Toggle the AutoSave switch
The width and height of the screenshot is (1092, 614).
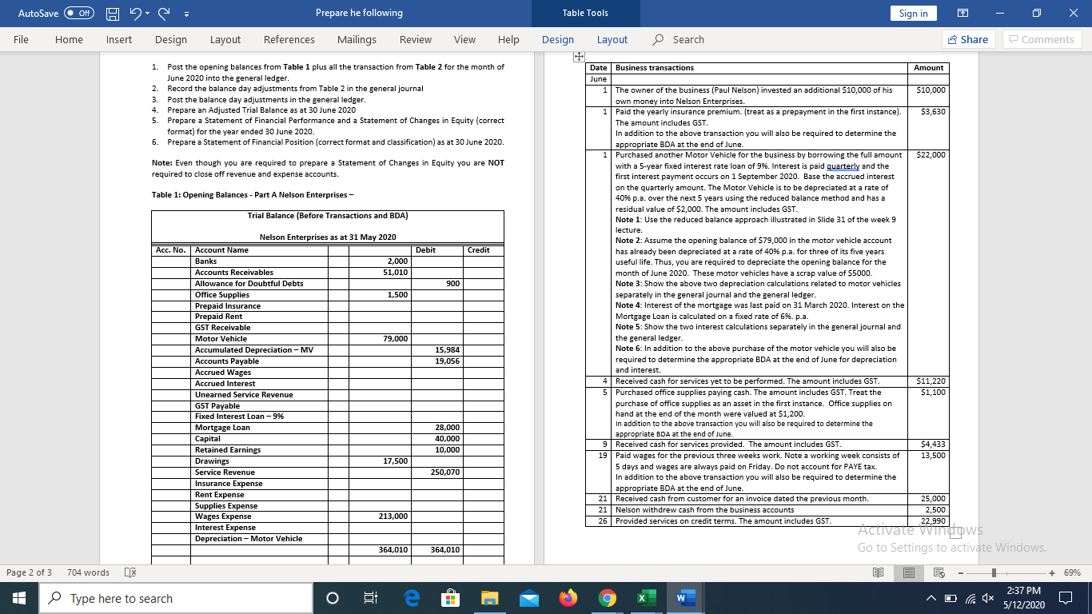coord(78,13)
